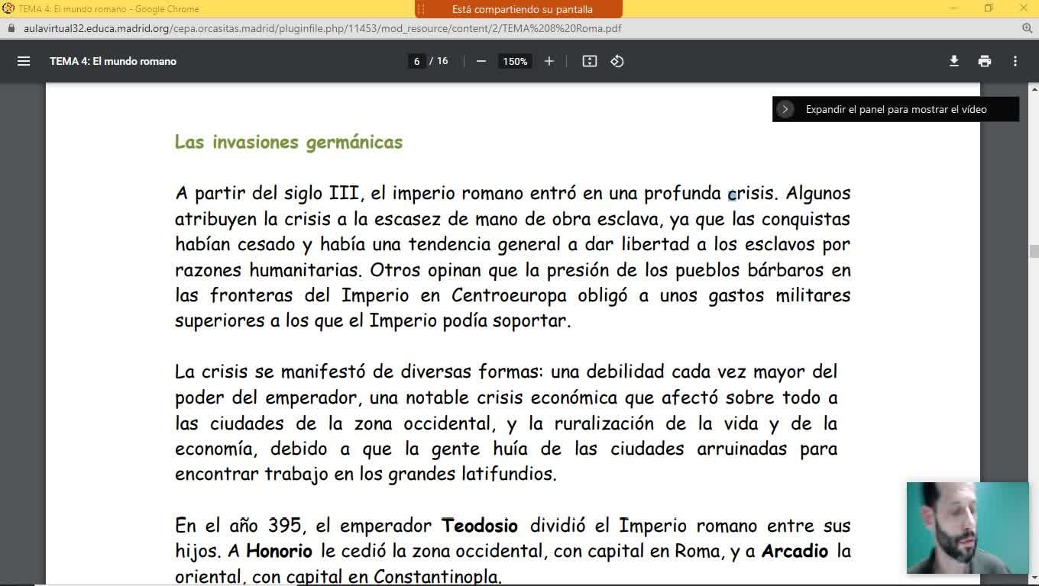Click the word 'latifundios' in the paragraph
Image resolution: width=1039 pixels, height=586 pixels.
507,474
